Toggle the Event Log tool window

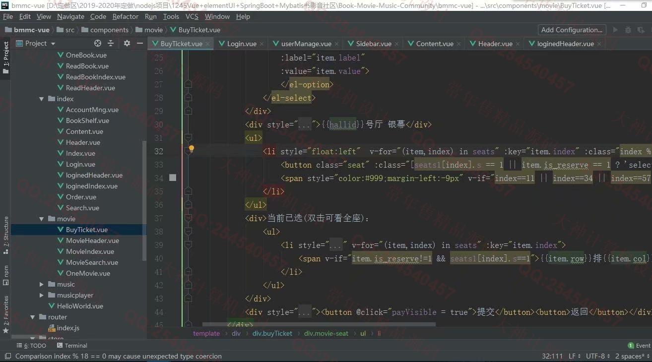[x=639, y=346]
